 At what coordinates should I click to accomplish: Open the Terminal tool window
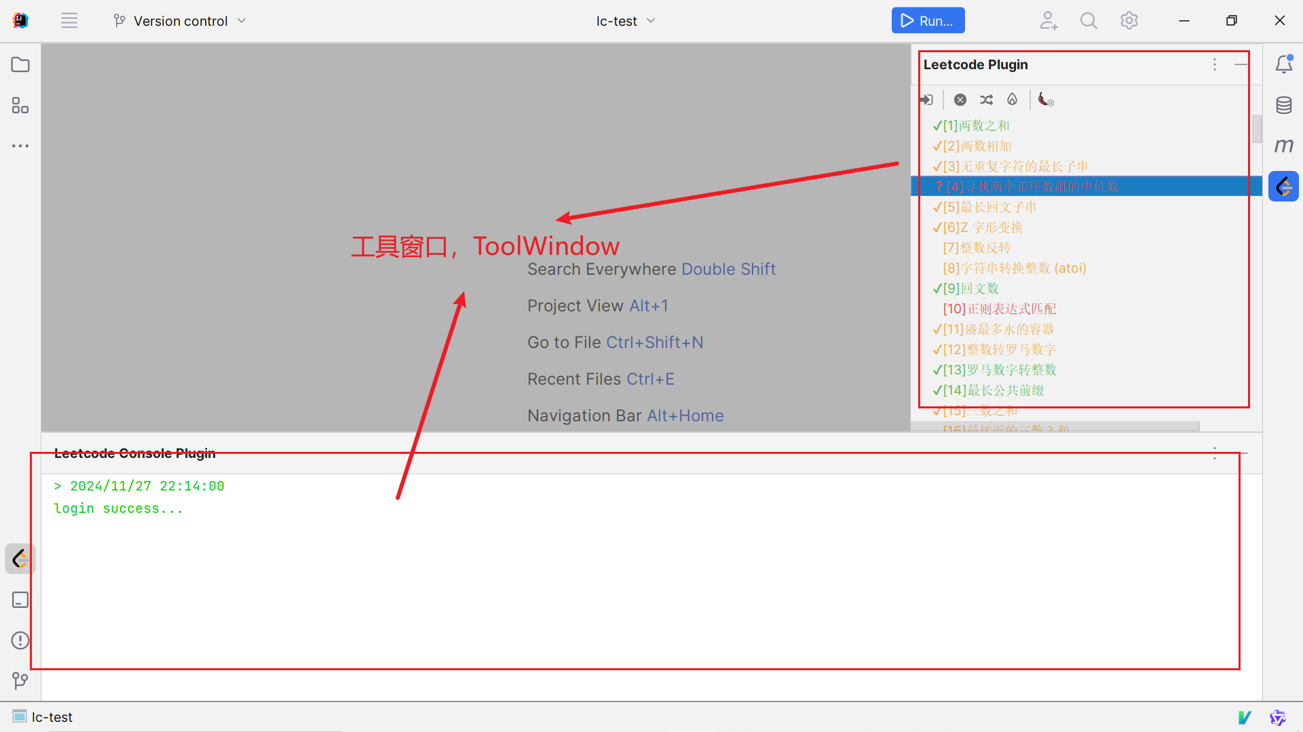20,600
